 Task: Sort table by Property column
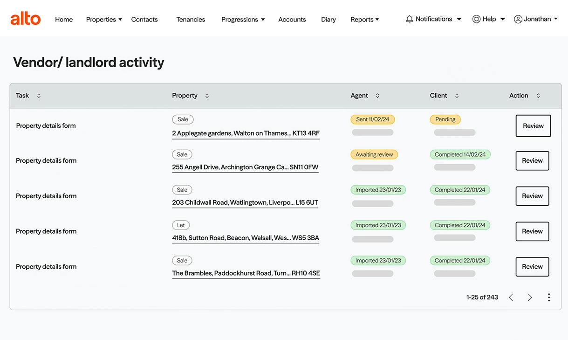[207, 96]
